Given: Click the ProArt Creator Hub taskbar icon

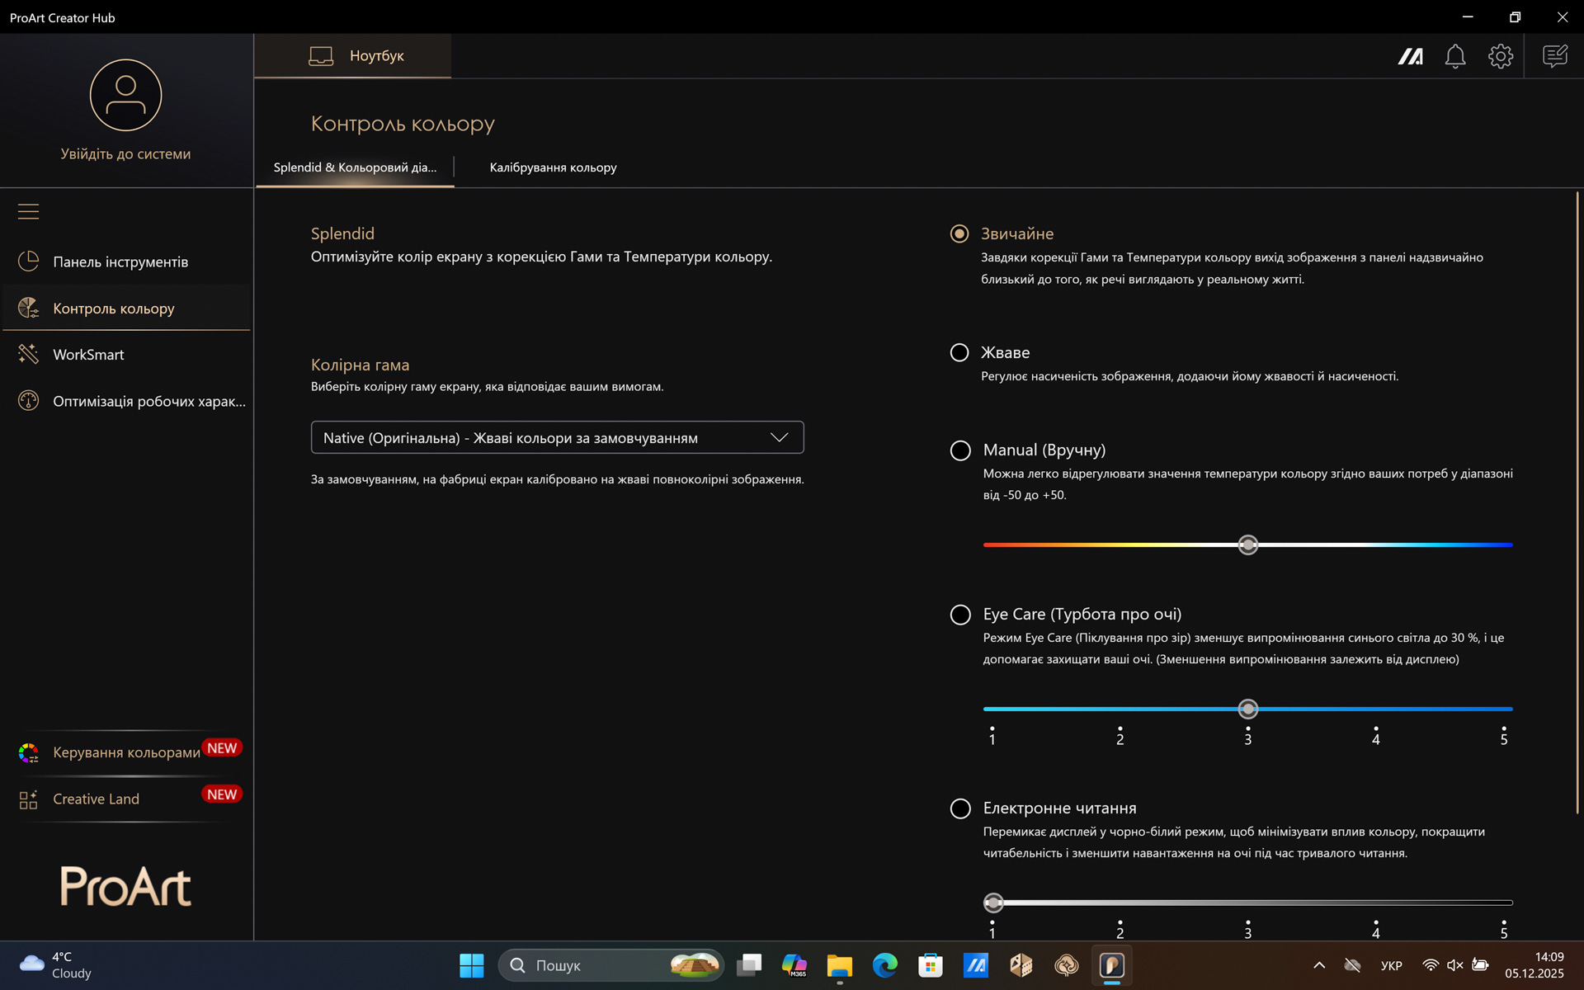Looking at the screenshot, I should pos(1112,965).
